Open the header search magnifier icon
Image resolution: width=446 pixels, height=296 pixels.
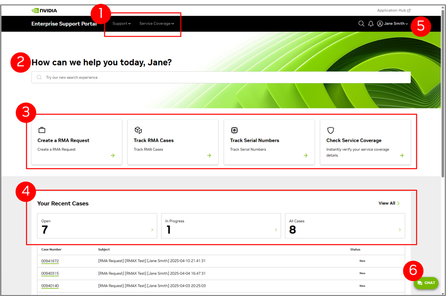tap(361, 24)
